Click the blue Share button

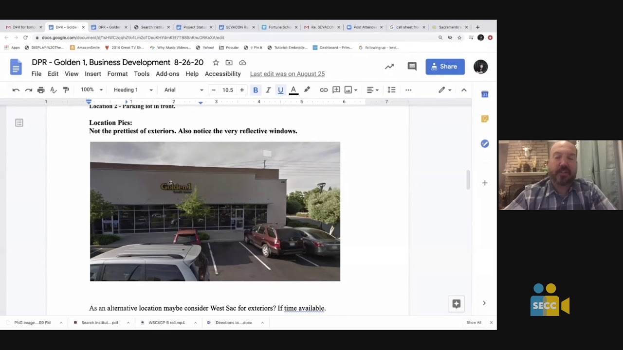[x=445, y=67]
